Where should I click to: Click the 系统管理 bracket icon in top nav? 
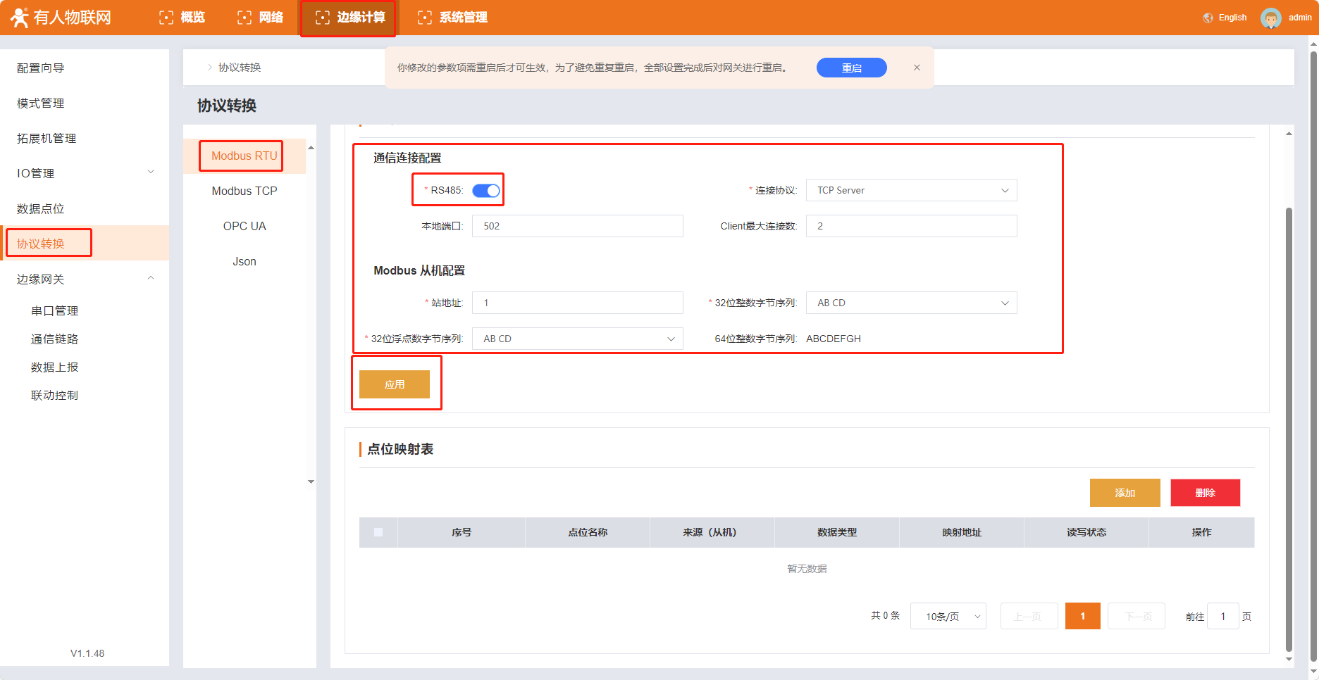tap(425, 18)
